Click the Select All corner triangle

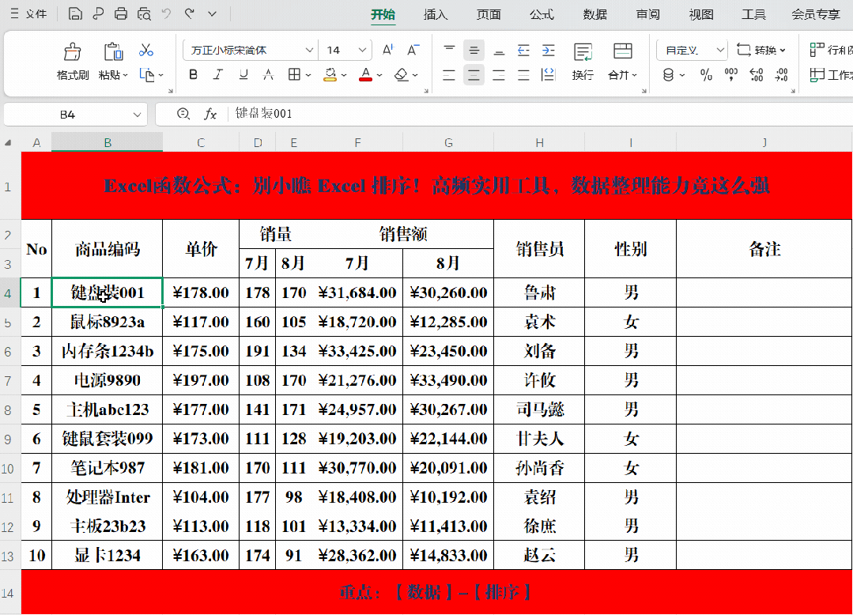point(8,143)
